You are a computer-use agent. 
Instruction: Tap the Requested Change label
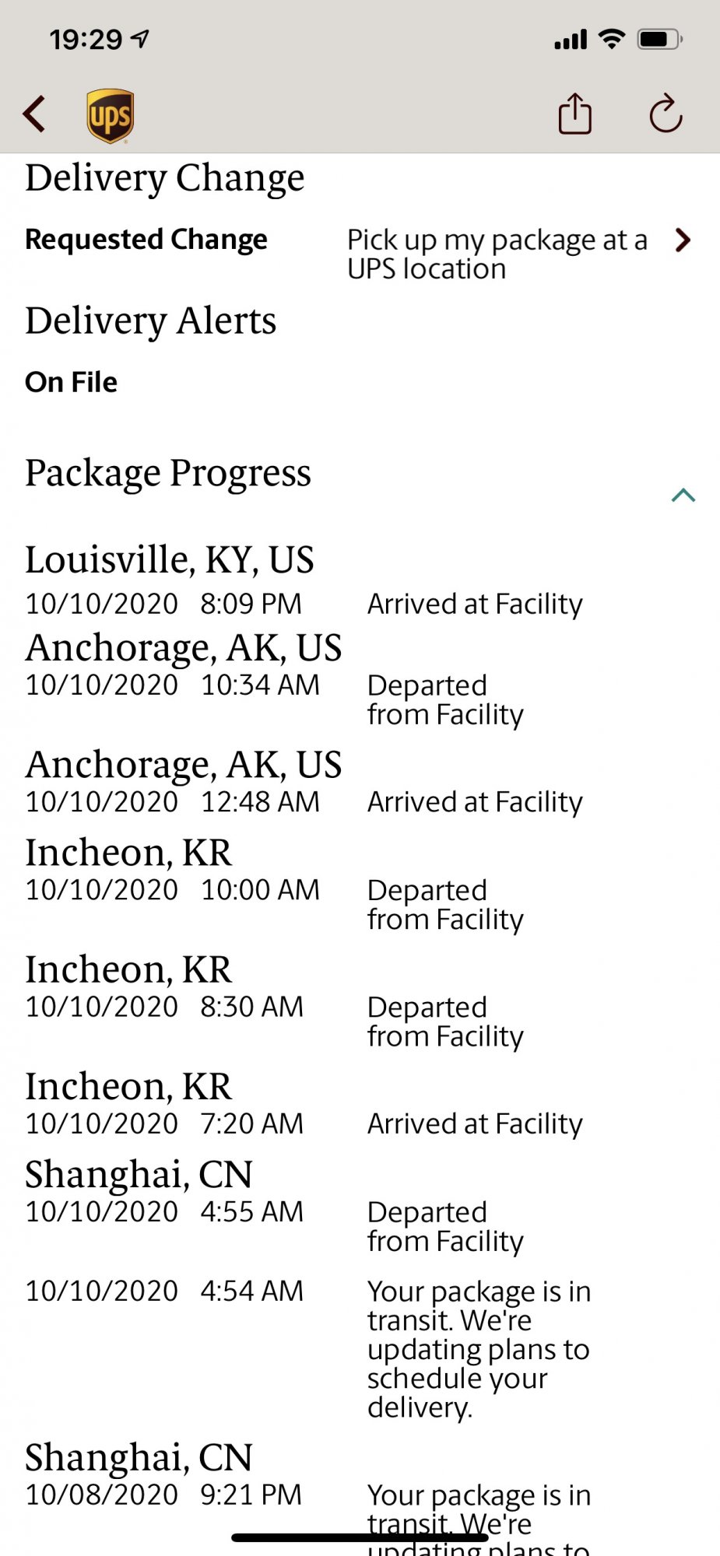click(x=146, y=240)
